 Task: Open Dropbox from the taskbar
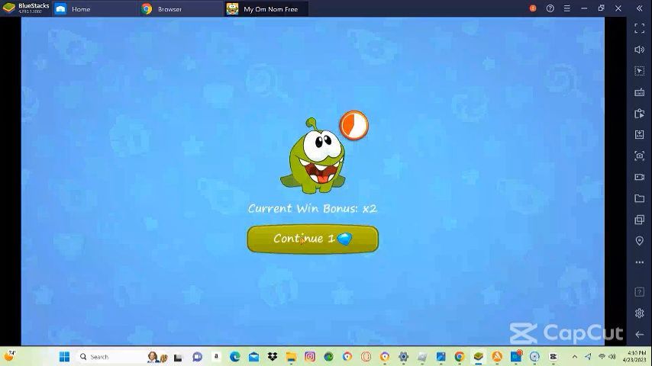pyautogui.click(x=273, y=356)
